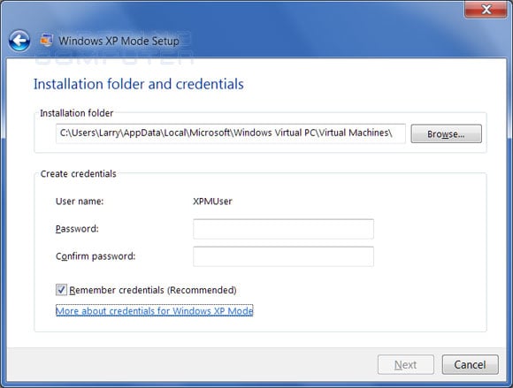Screen dimensions: 513x388
Task: Cancel the XP Mode setup
Action: click(x=471, y=364)
